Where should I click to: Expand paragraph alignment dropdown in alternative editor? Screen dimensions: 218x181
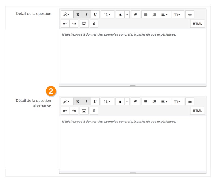165,101
